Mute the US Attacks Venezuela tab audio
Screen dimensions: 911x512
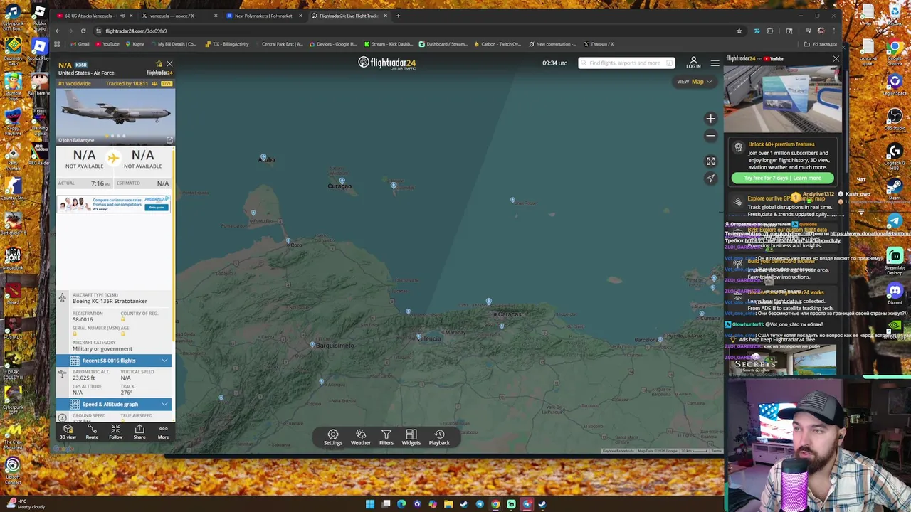pyautogui.click(x=122, y=16)
